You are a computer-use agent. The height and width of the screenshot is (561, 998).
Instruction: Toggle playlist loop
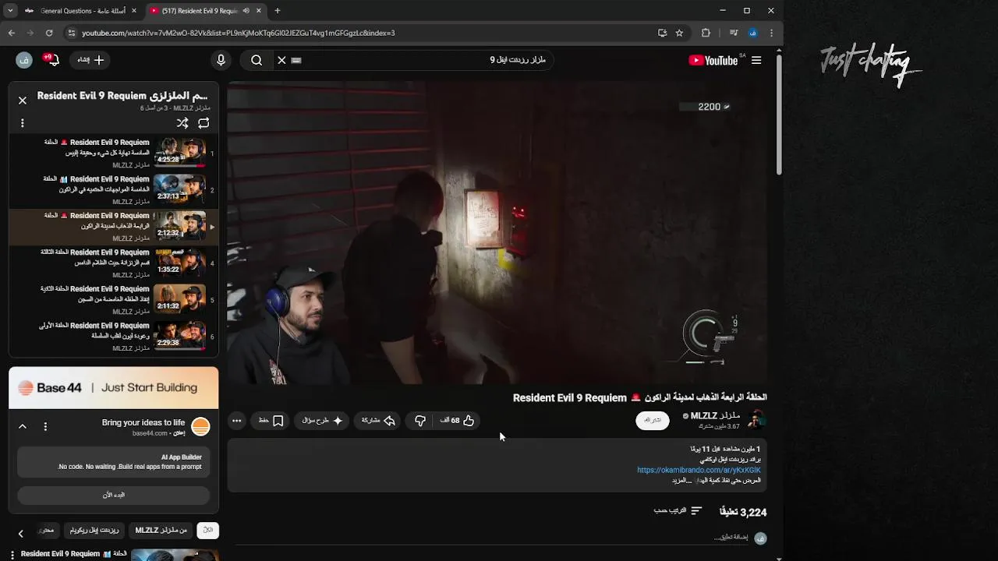point(203,123)
